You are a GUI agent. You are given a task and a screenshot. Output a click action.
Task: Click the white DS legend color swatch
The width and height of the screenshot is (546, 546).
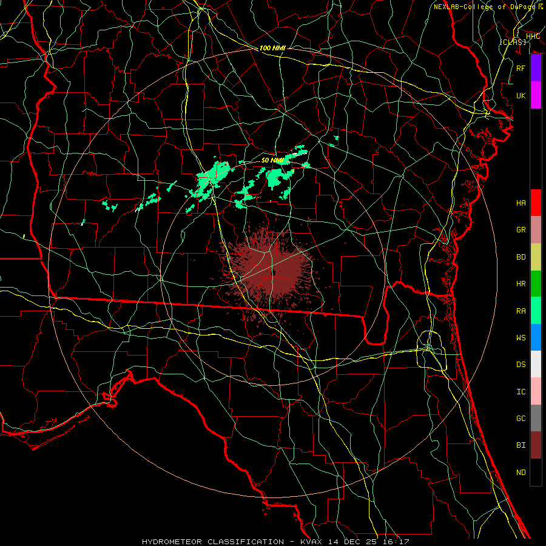pos(536,364)
